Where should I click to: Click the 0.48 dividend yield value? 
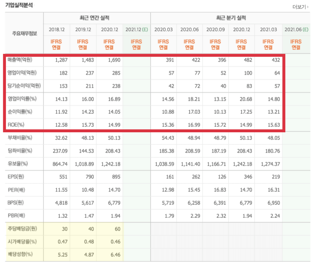(89, 242)
